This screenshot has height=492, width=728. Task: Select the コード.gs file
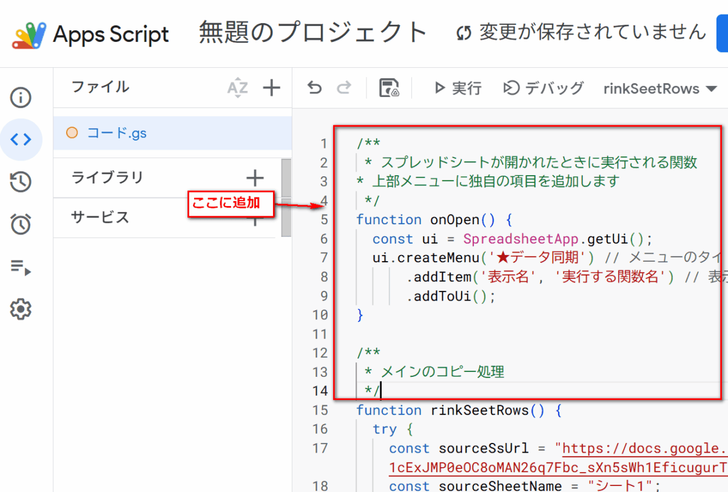[x=116, y=133]
